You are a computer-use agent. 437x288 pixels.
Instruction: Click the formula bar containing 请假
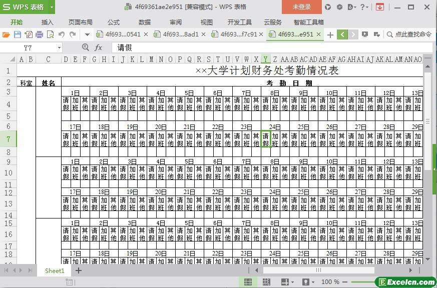coord(272,48)
